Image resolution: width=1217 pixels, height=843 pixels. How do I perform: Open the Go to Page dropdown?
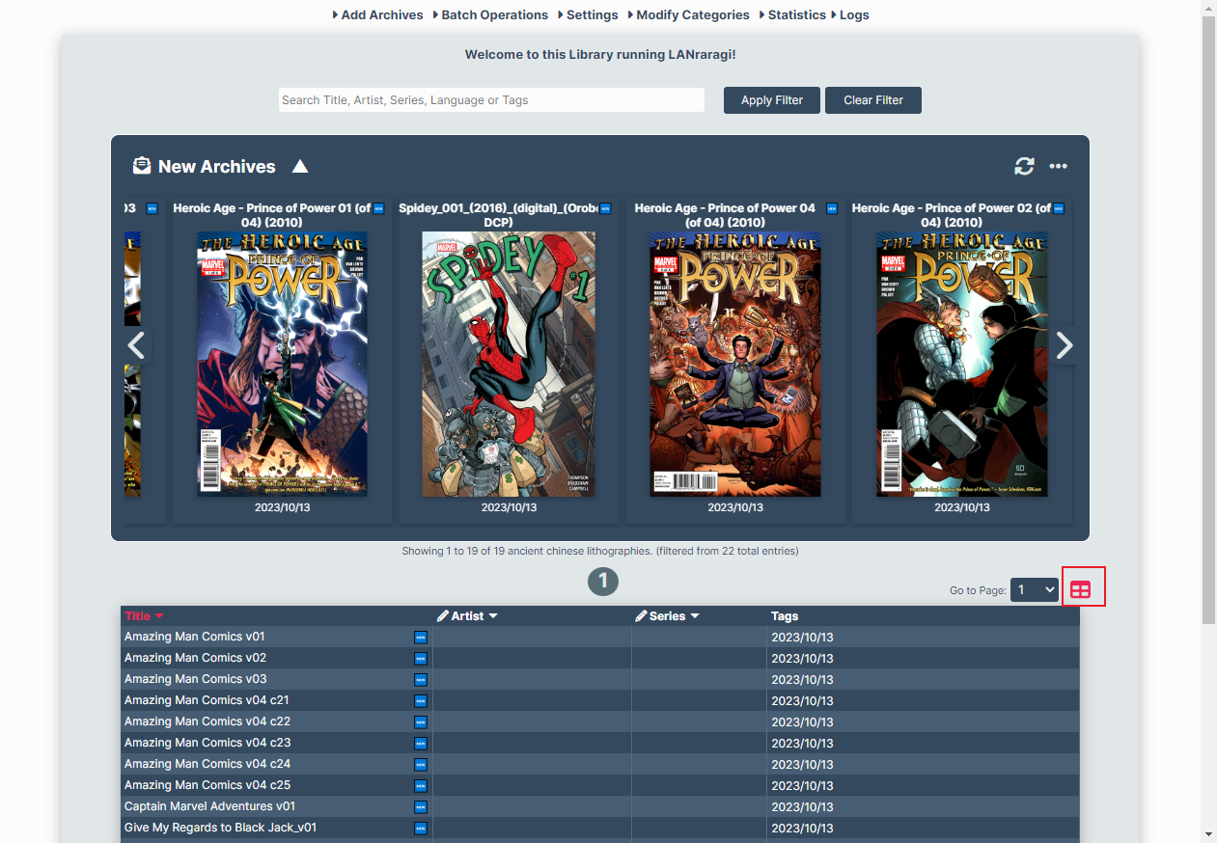click(x=1035, y=590)
